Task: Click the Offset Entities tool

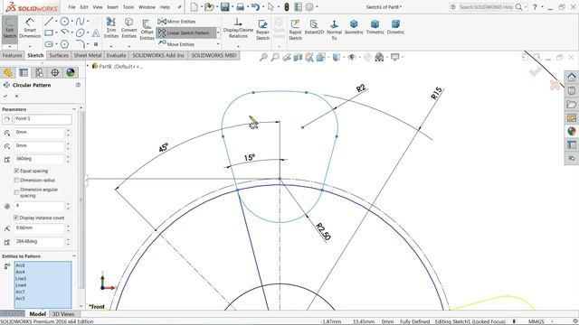Action: 147,29
